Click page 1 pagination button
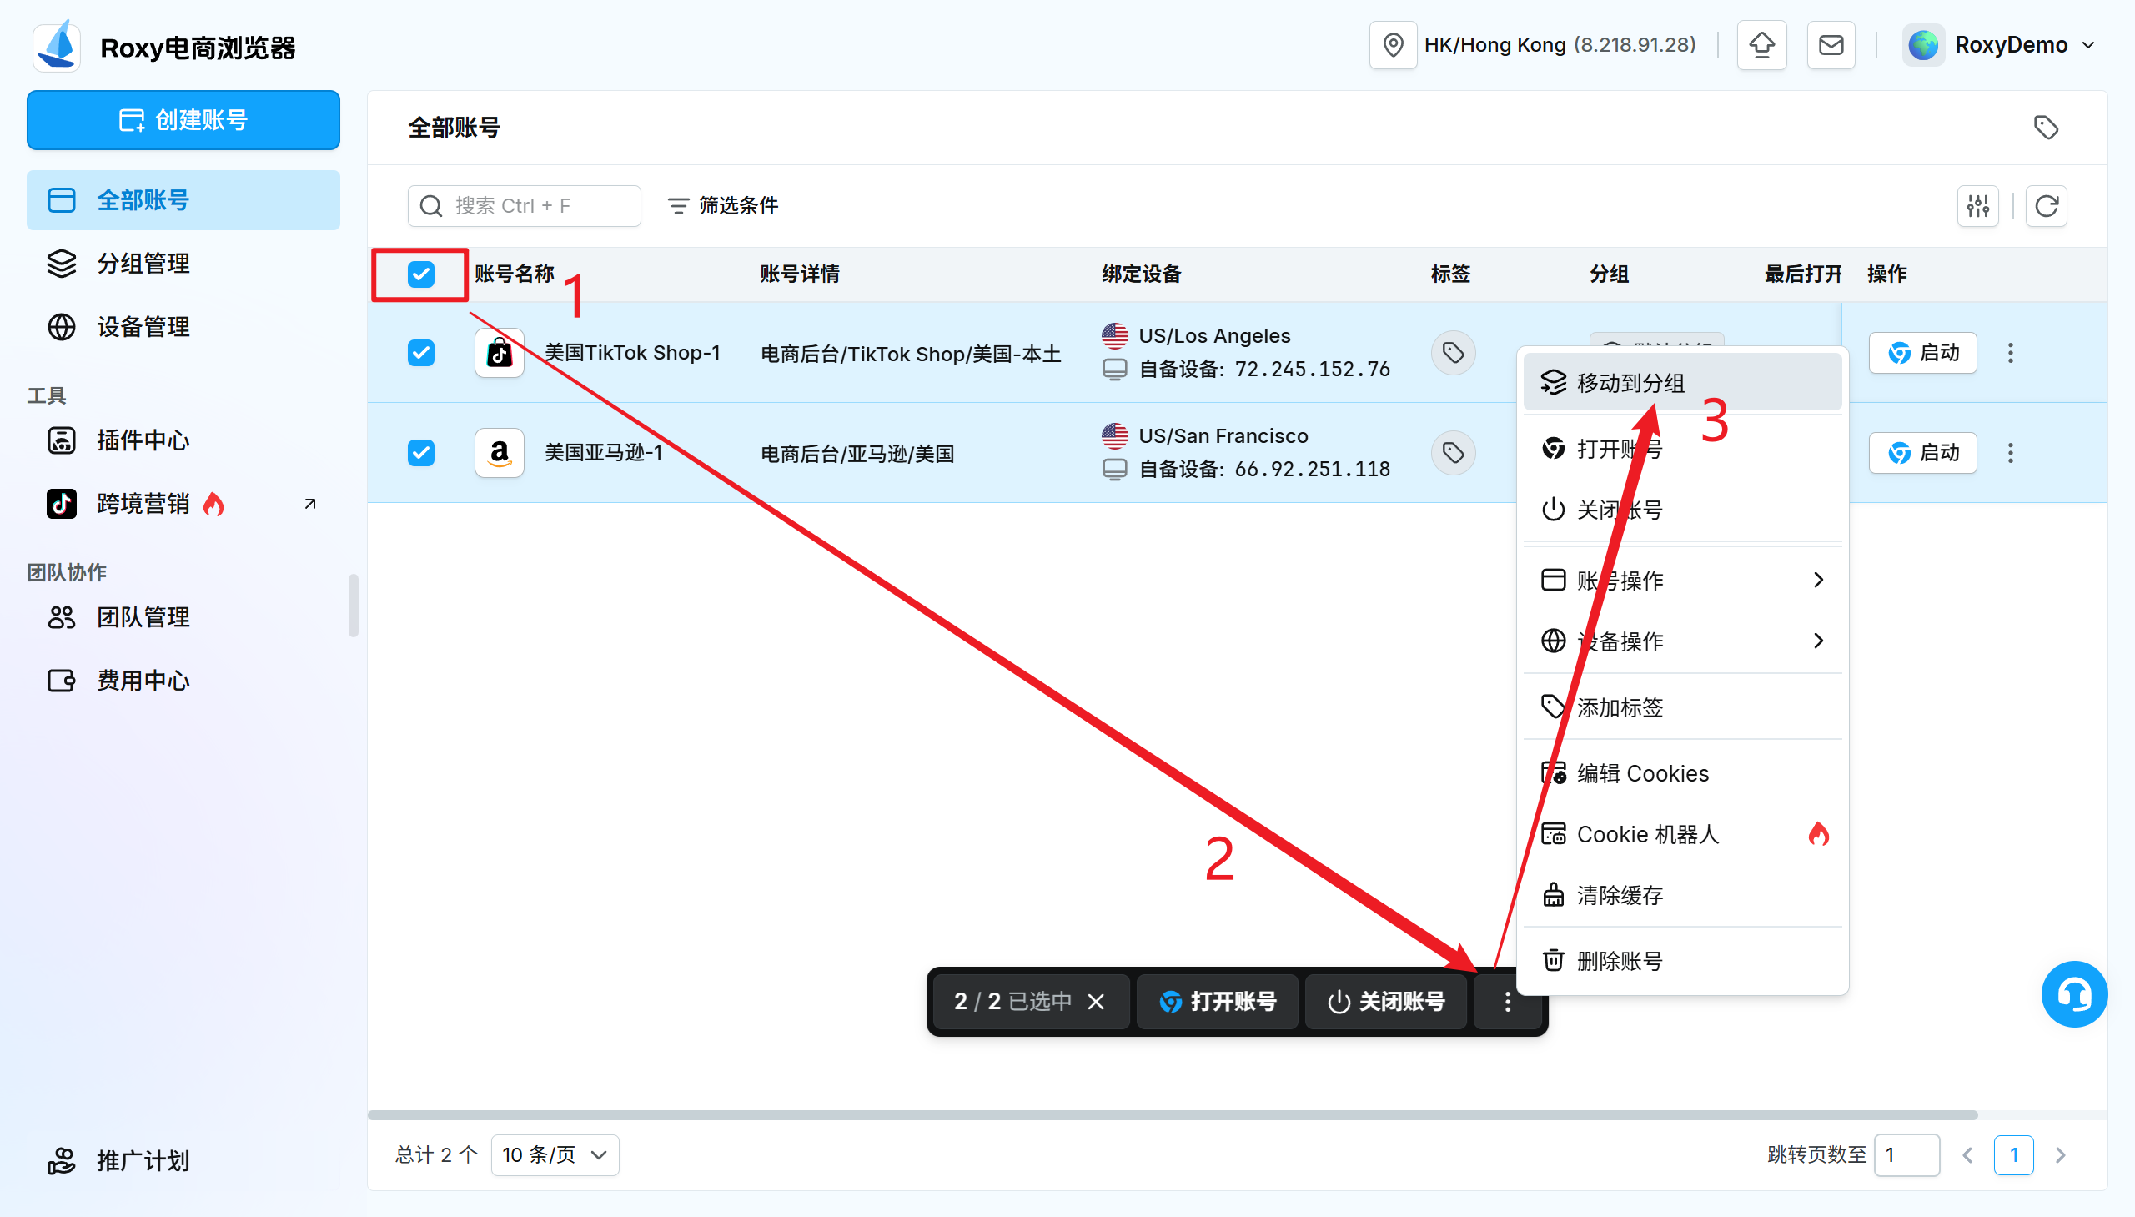Image resolution: width=2135 pixels, height=1217 pixels. click(2013, 1155)
